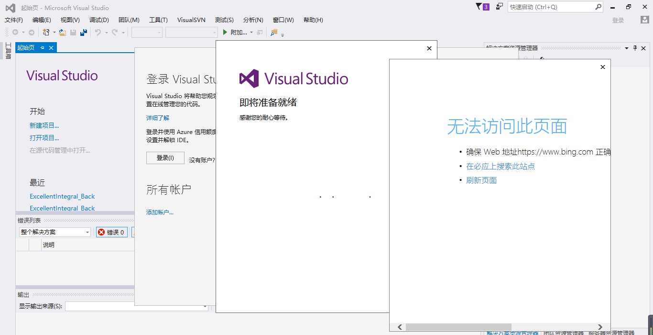Click the 刷新页面 link
Viewport: 653px width, 335px height.
pos(481,180)
